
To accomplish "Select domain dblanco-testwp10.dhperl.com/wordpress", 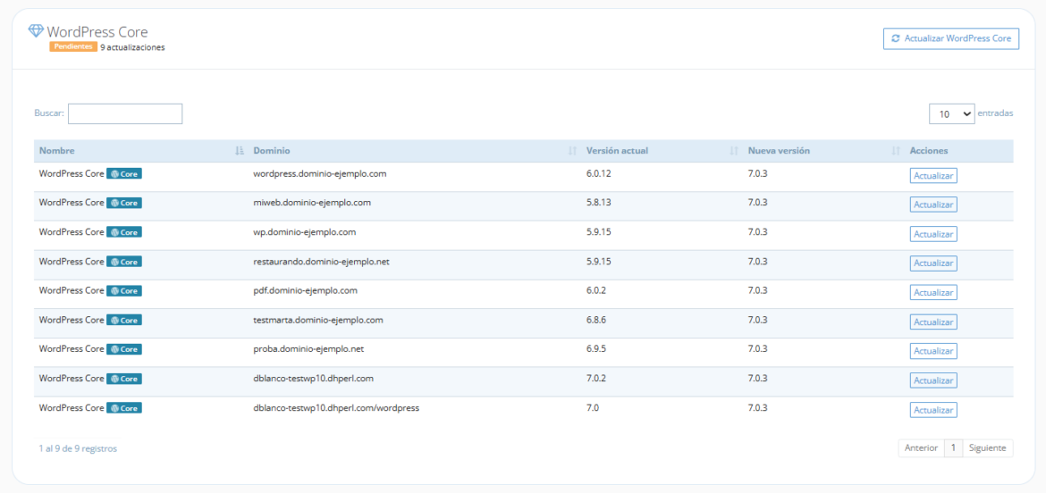I will [336, 408].
